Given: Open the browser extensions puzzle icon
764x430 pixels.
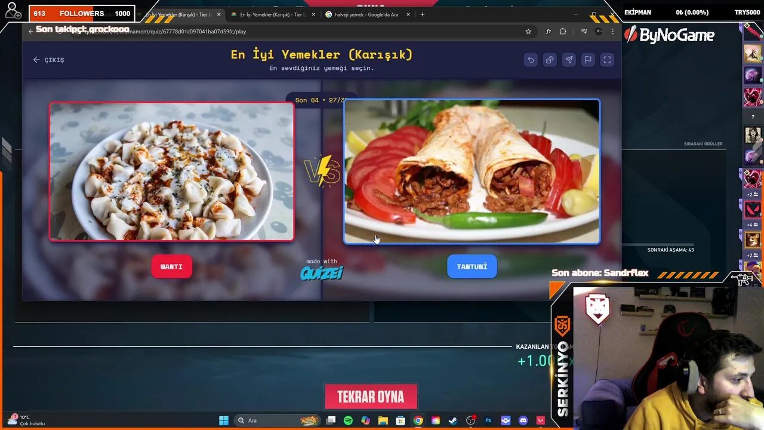Looking at the screenshot, I should click(563, 32).
